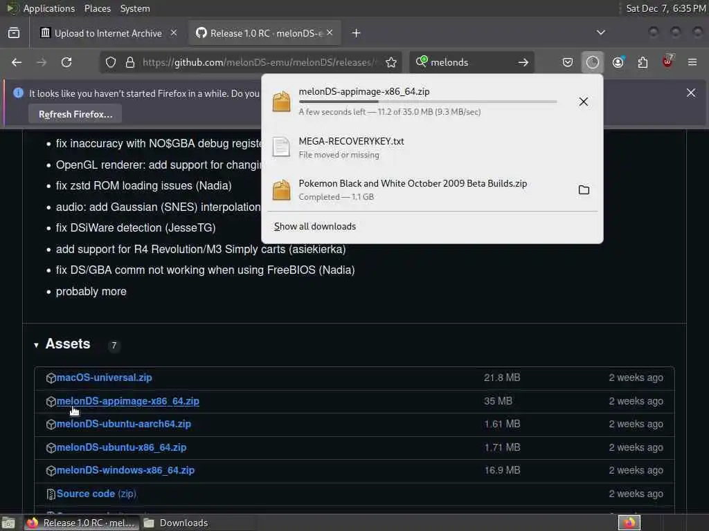The image size is (709, 531).
Task: Click the appimage download progress bar
Action: click(x=428, y=102)
